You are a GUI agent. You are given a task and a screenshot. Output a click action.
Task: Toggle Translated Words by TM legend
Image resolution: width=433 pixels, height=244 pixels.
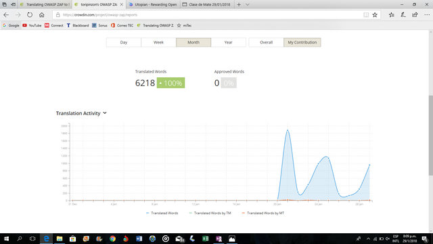pyautogui.click(x=210, y=213)
